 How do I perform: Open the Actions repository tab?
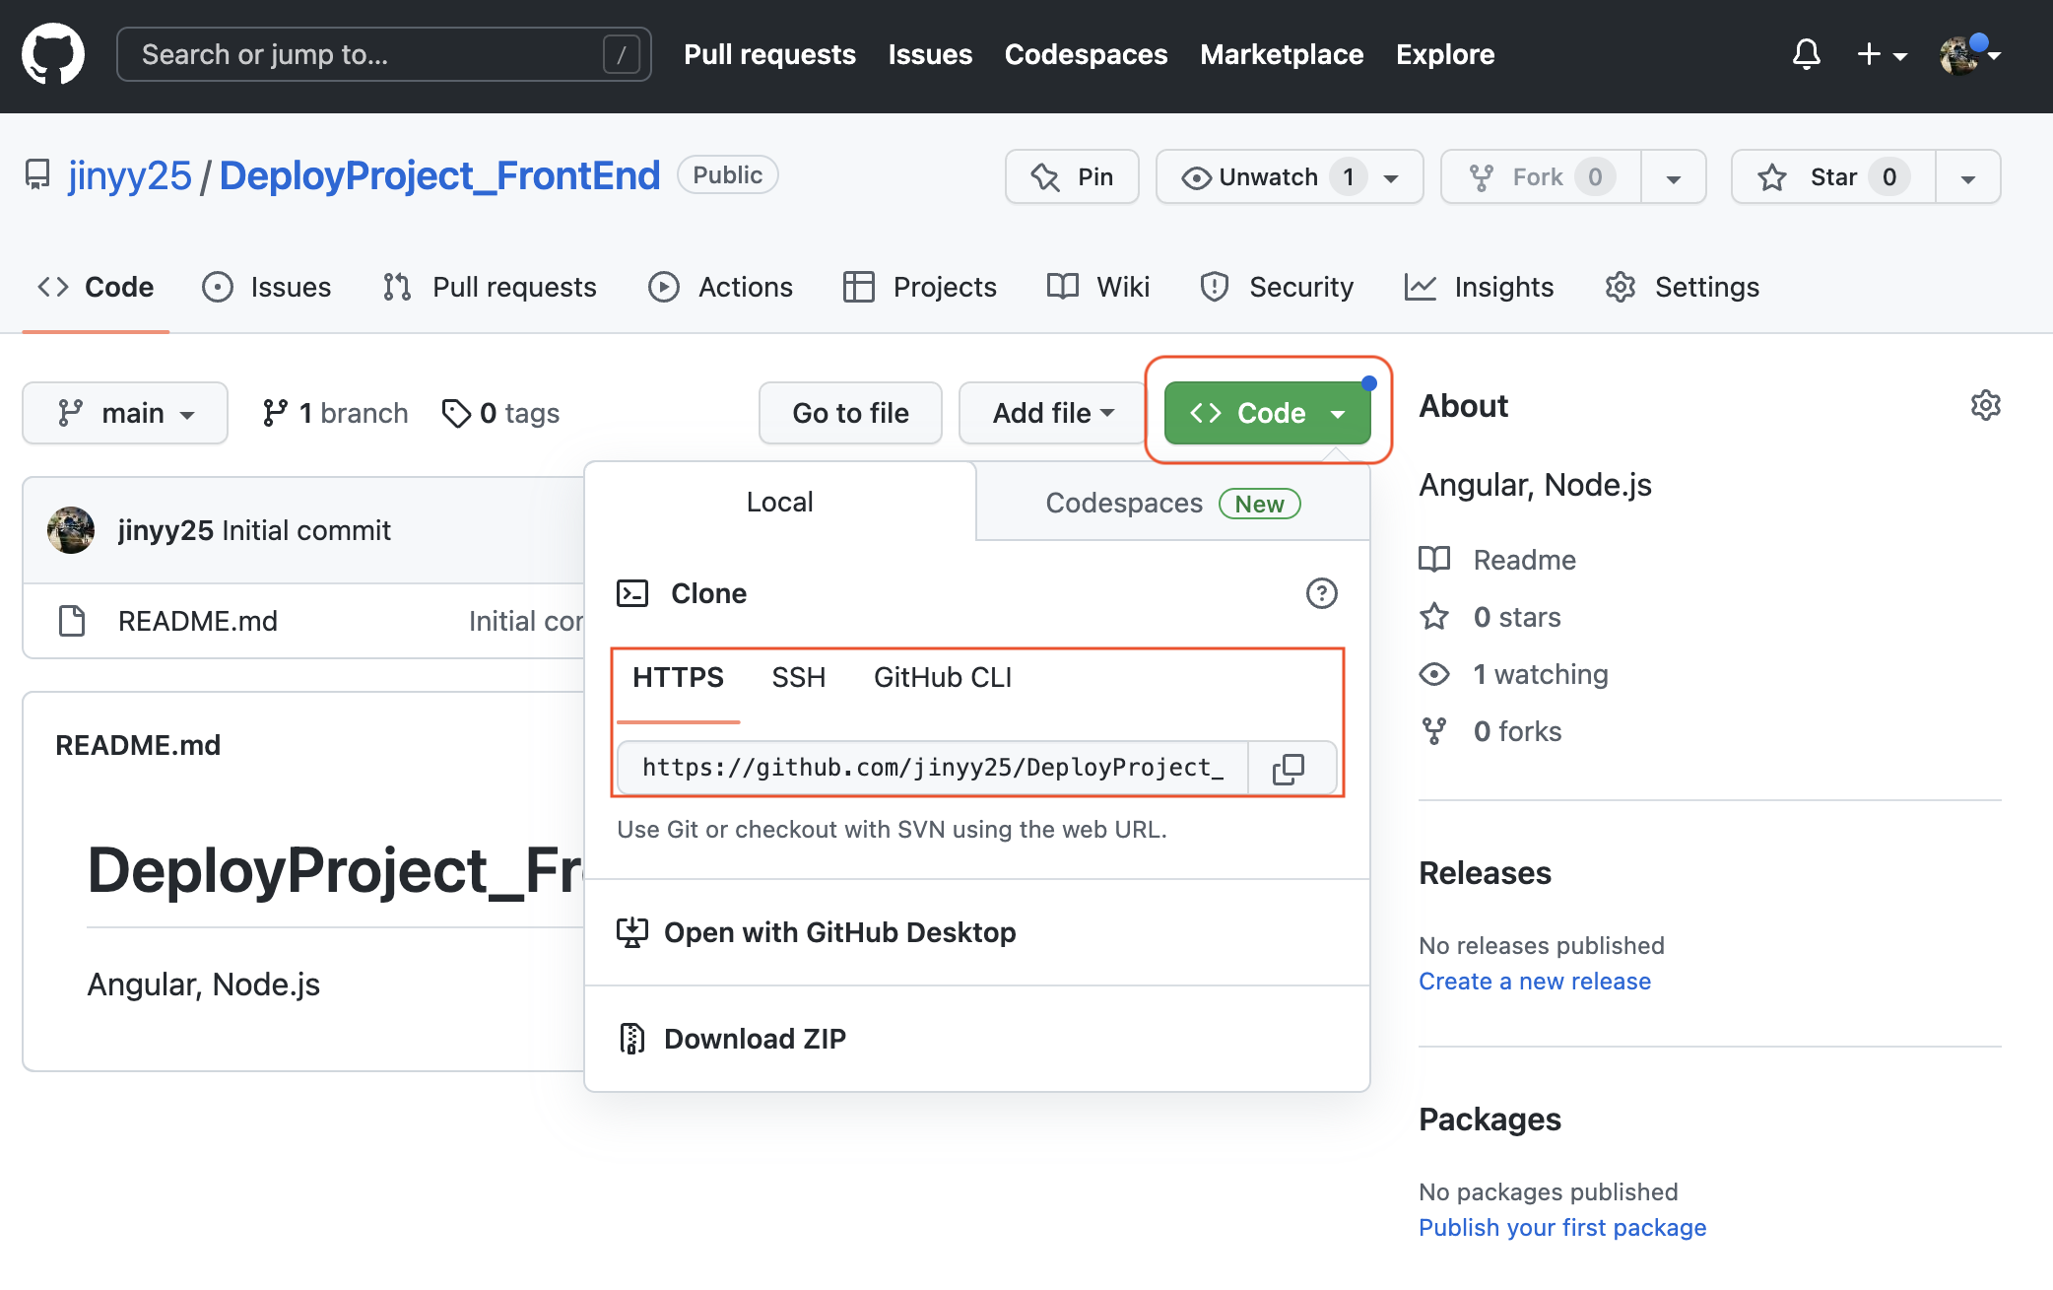(x=721, y=287)
